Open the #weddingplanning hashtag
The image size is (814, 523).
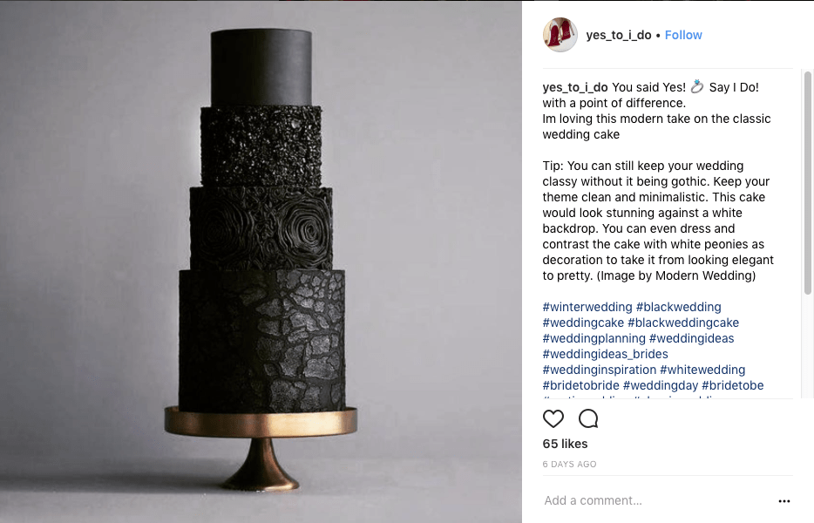pyautogui.click(x=594, y=338)
